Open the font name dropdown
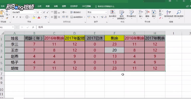This screenshot has height=99, width=191. click(x=35, y=12)
